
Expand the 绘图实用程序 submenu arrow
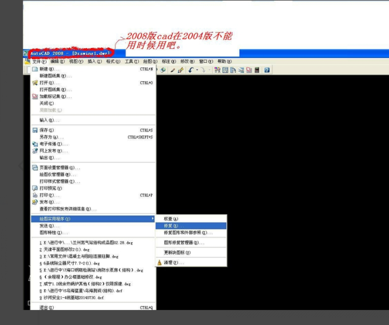coord(153,219)
